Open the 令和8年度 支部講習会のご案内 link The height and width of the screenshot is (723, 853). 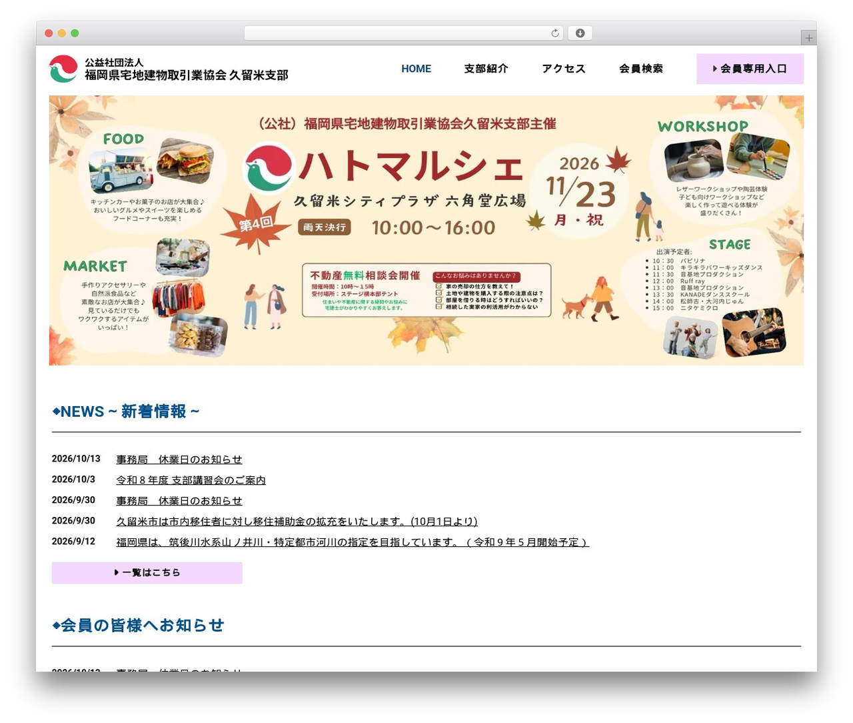(x=191, y=480)
